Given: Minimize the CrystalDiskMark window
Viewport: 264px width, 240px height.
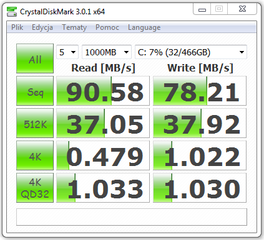Looking at the screenshot, I should (202, 9).
